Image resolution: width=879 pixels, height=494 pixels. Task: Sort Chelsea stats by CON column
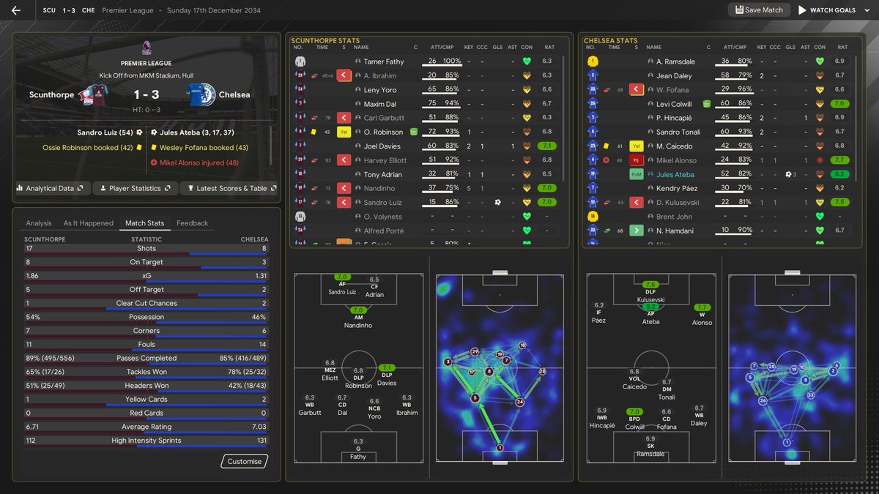820,48
